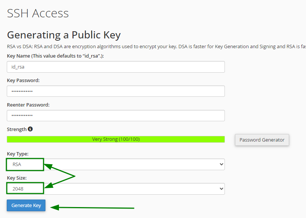Expand the Key Type dropdown arrow
Viewport: 306px width, 218px height.
221,164
